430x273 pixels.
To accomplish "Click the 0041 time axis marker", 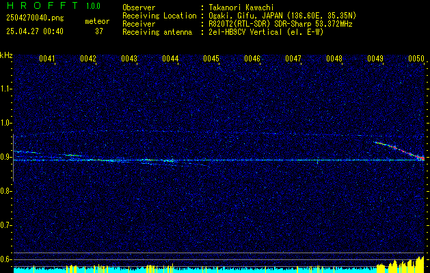I will point(47,59).
